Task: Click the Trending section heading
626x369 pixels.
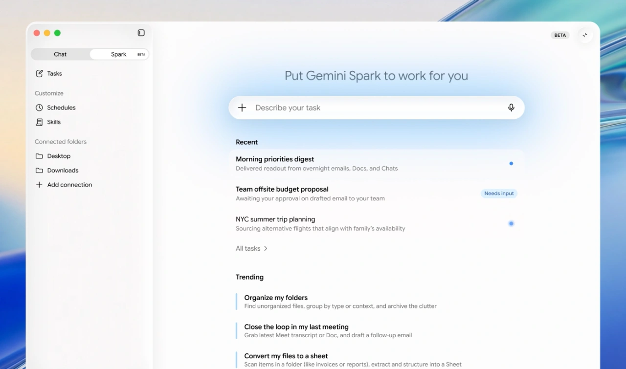Action: [x=249, y=277]
